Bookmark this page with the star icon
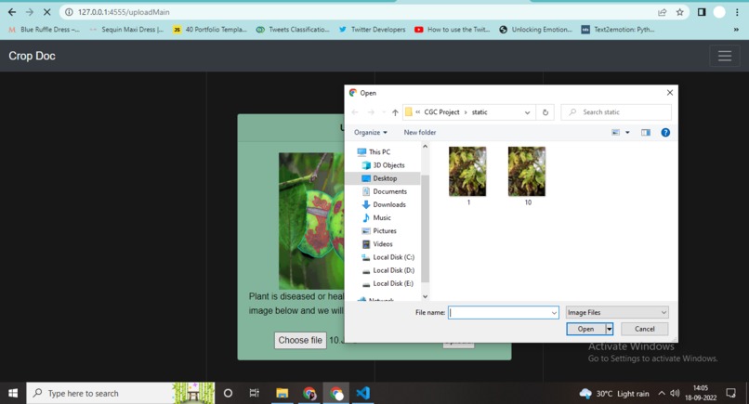The width and height of the screenshot is (749, 404). 679,12
